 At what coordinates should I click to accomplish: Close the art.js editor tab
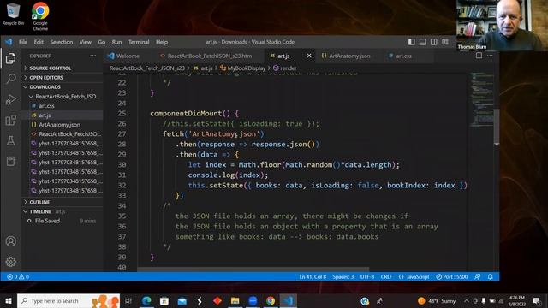[309, 56]
